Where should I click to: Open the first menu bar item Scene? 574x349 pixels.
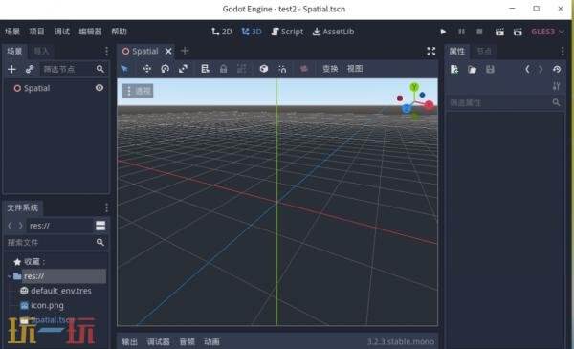point(12,32)
